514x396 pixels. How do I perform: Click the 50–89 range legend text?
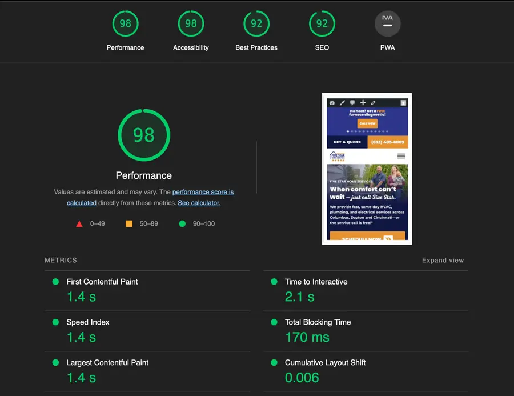[149, 224]
